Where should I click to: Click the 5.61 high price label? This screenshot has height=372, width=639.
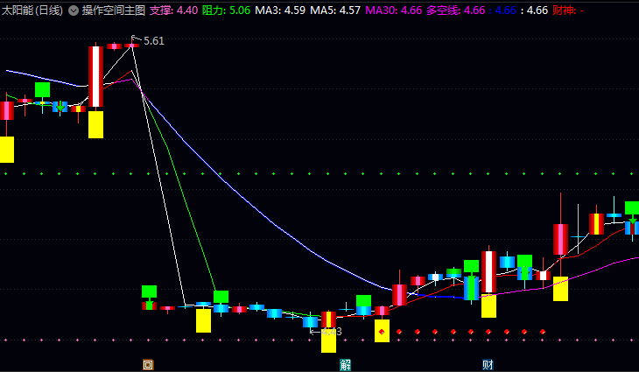(x=154, y=41)
